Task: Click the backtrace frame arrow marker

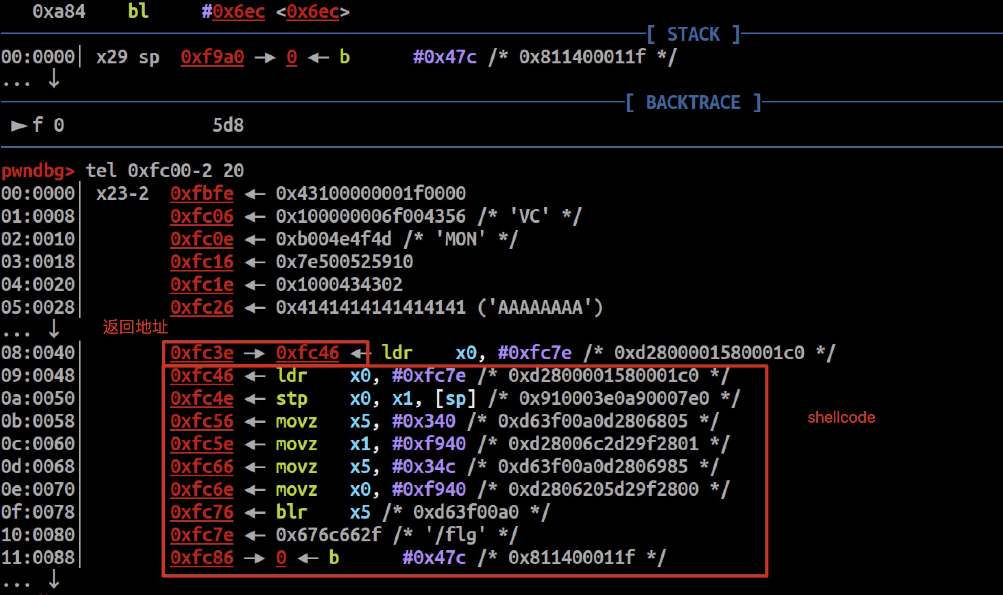Action: tap(19, 126)
